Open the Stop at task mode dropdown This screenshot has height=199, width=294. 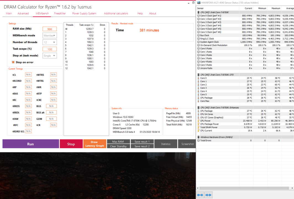pyautogui.click(x=50, y=56)
